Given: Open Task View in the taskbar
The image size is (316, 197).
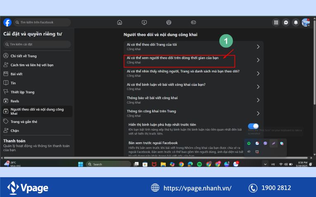Looking at the screenshot, I should (136, 164).
